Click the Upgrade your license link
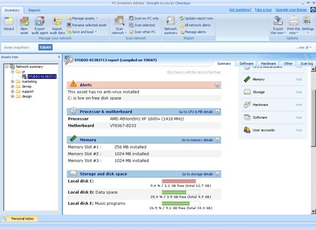 pos(291,10)
